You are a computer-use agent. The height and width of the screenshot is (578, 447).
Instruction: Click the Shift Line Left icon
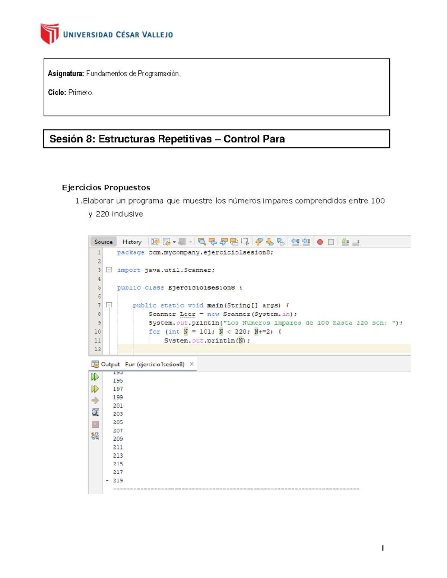point(295,242)
